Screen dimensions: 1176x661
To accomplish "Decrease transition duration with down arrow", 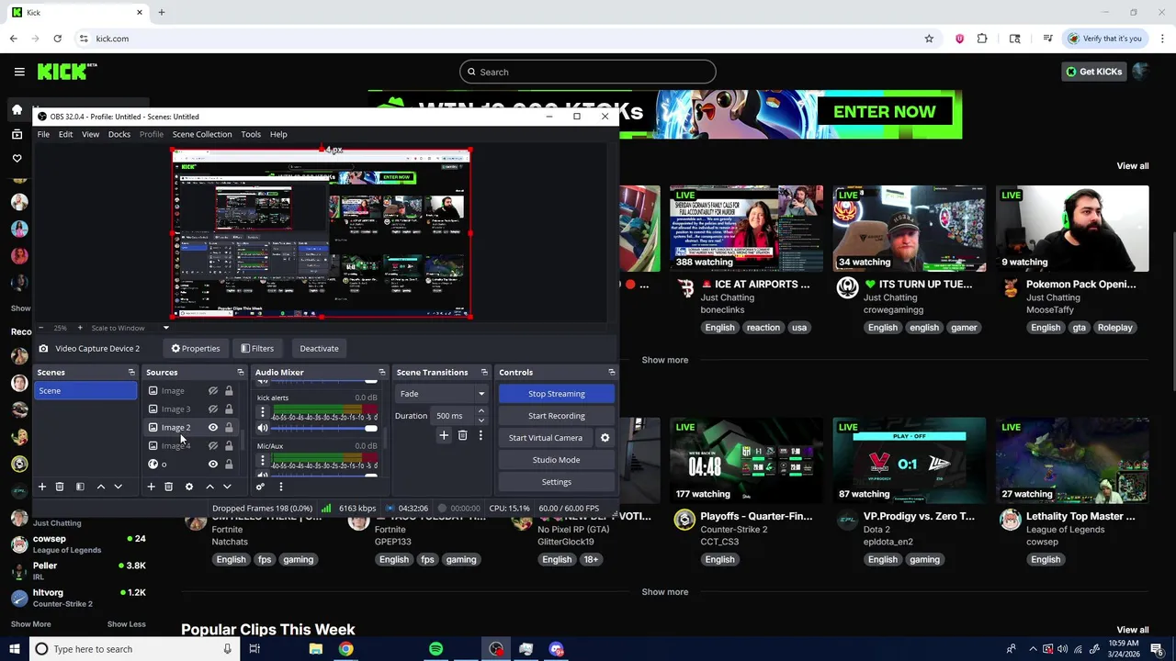I will tap(481, 420).
